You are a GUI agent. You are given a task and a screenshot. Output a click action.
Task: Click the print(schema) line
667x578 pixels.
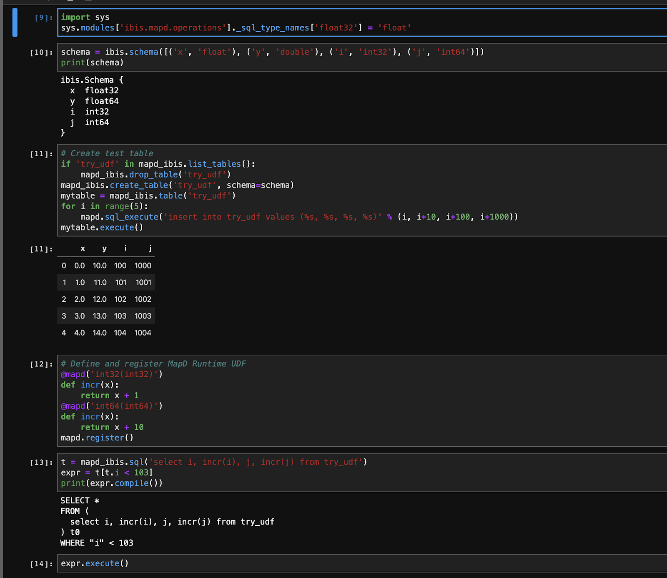coord(92,63)
